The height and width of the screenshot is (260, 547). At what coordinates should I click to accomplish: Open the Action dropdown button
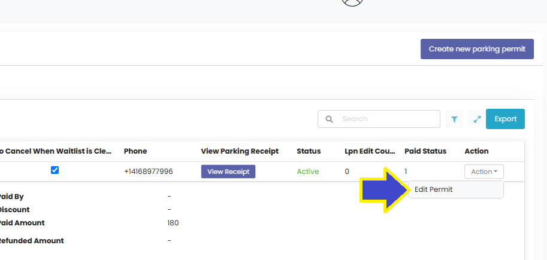(x=484, y=172)
